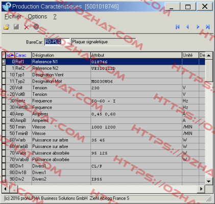Click the round gray toolbar icon
Image resolution: width=215 pixels, height=204 pixels.
click(36, 27)
